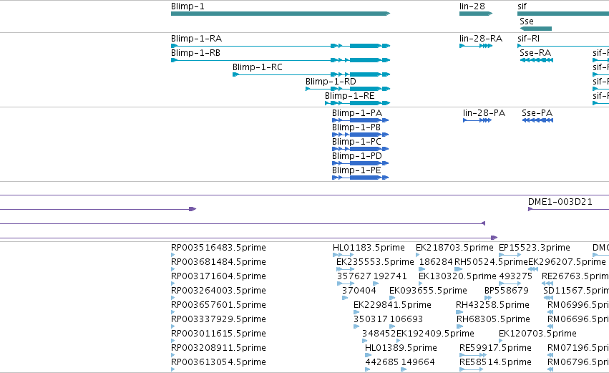
Task: Select the Blimp-1-PD protein feature
Action: tap(360, 163)
